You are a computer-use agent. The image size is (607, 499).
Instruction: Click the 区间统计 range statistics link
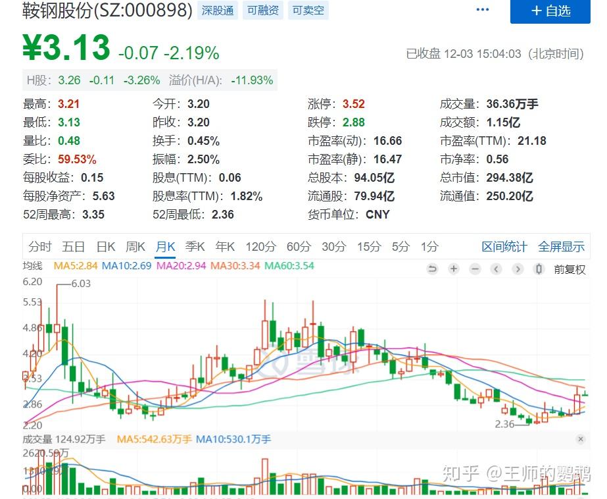[x=506, y=246]
